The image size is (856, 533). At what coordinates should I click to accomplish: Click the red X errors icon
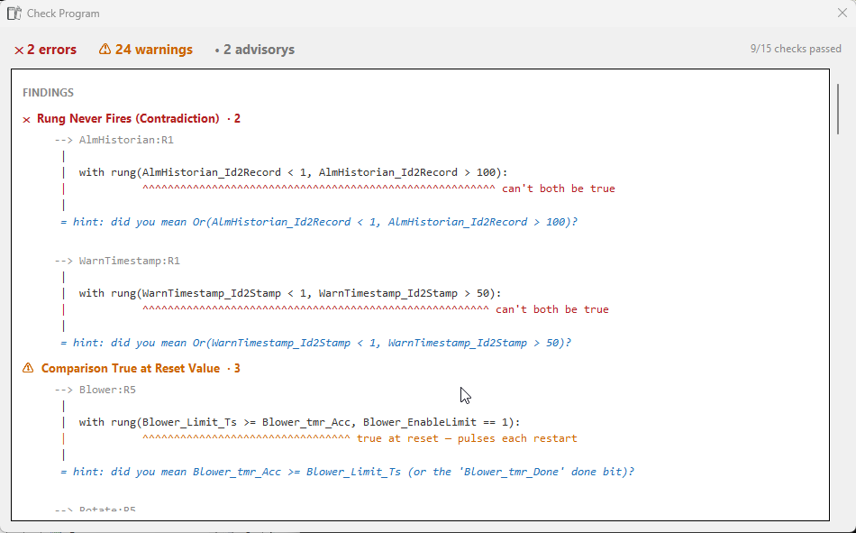click(x=19, y=51)
